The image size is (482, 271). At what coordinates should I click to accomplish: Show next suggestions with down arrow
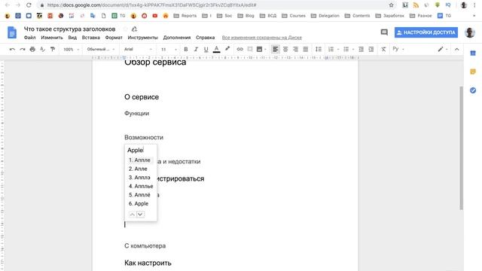coord(140,214)
